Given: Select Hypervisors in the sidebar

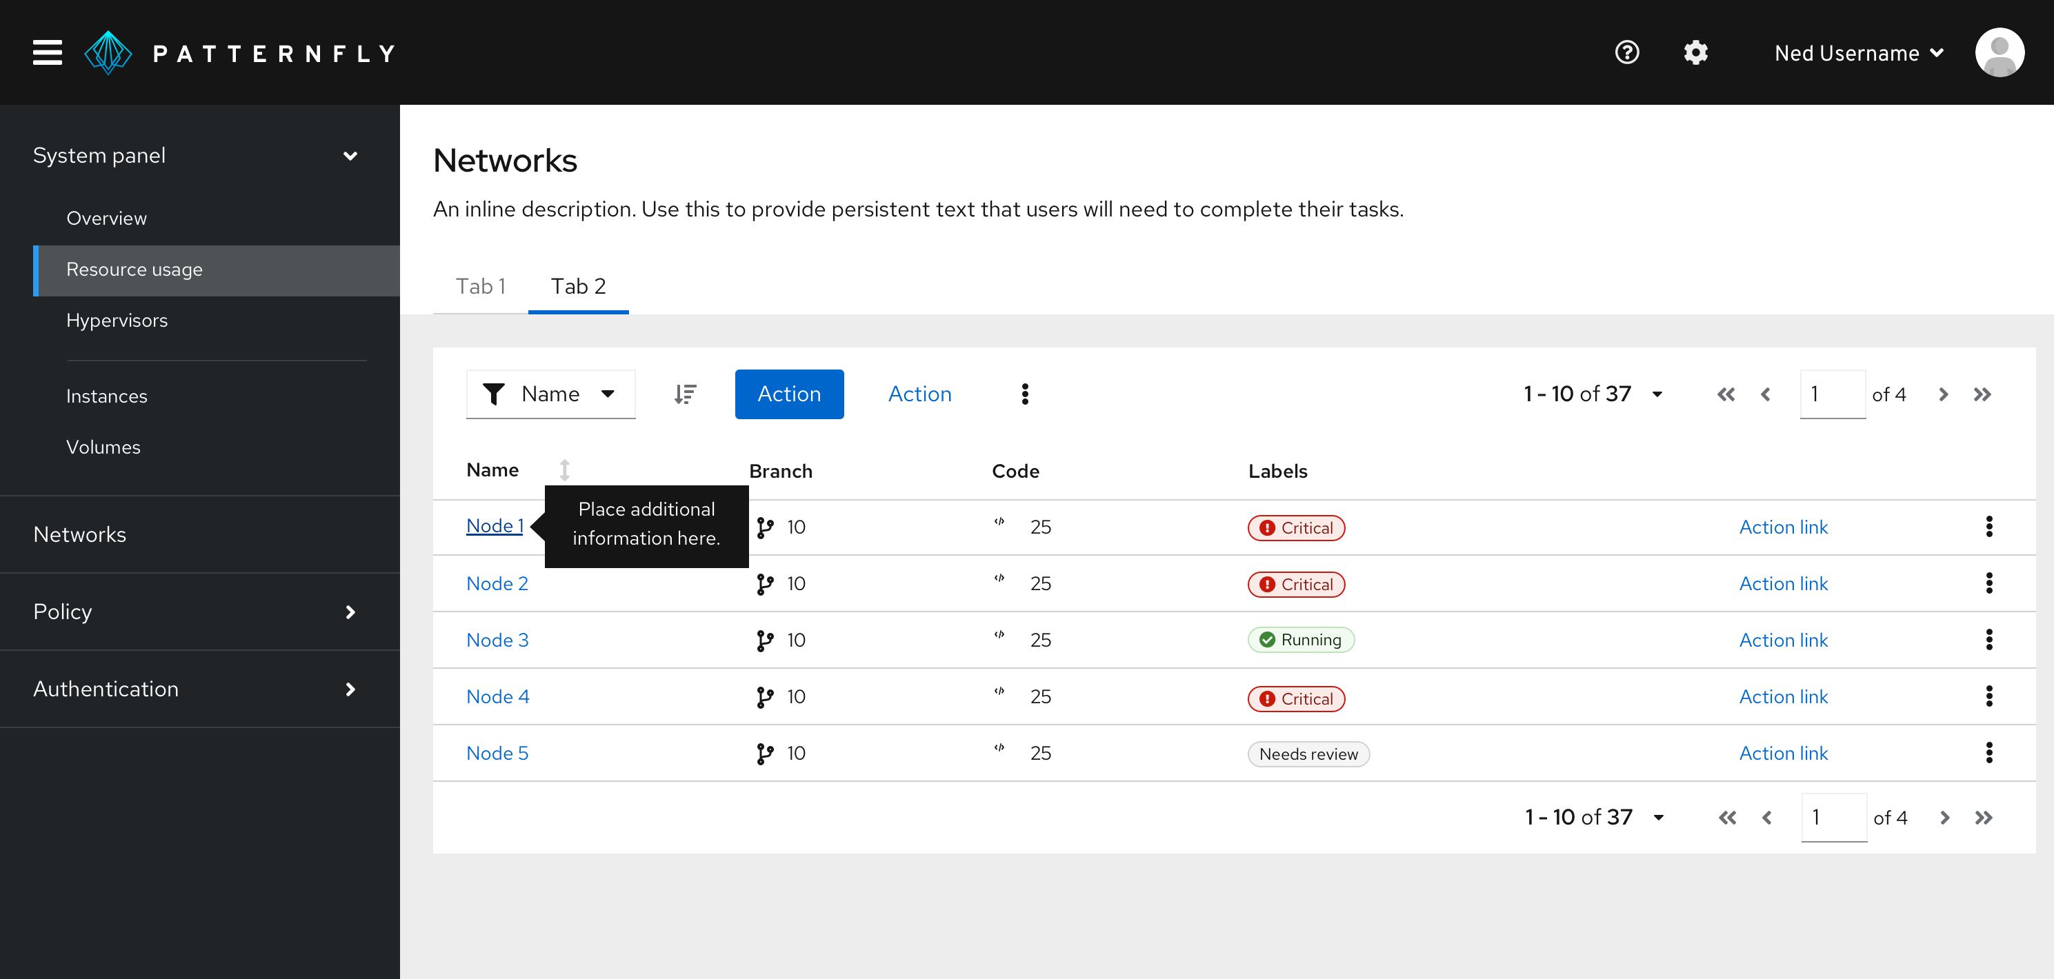Looking at the screenshot, I should 117,321.
